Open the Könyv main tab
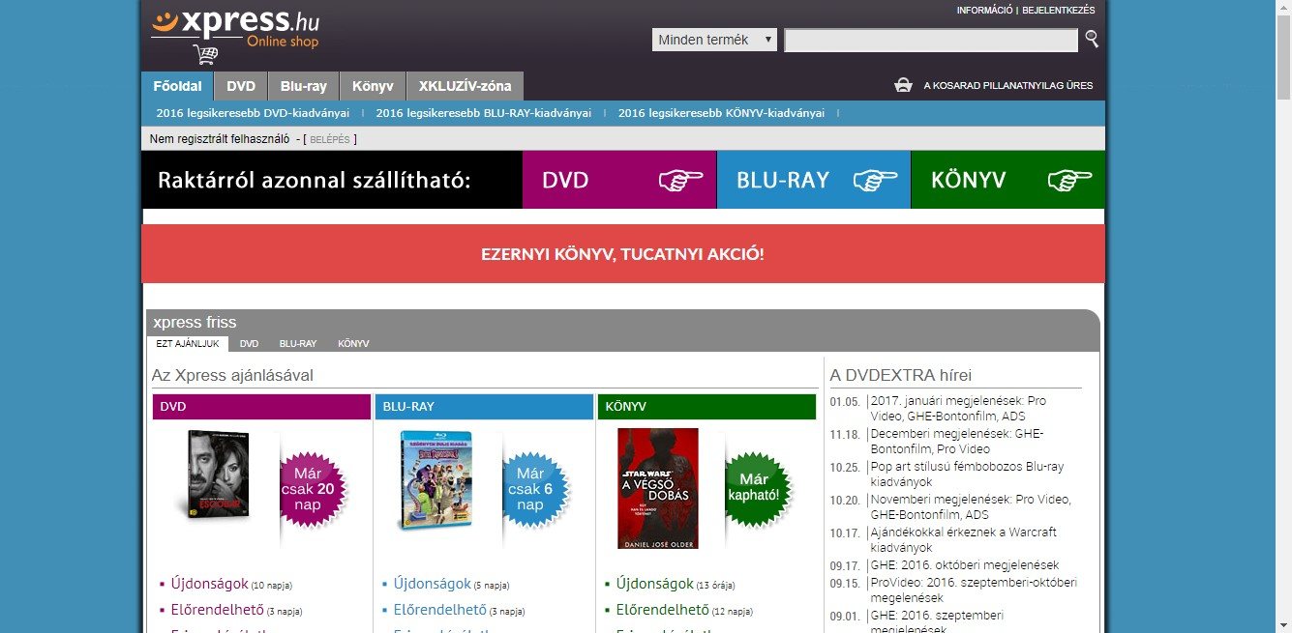The width and height of the screenshot is (1292, 633). (373, 86)
